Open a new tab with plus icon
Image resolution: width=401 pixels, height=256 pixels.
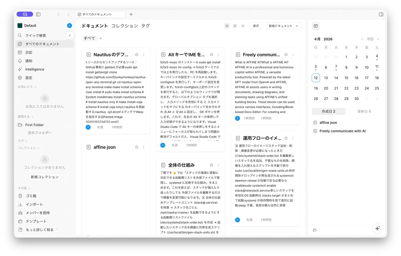[x=131, y=14]
